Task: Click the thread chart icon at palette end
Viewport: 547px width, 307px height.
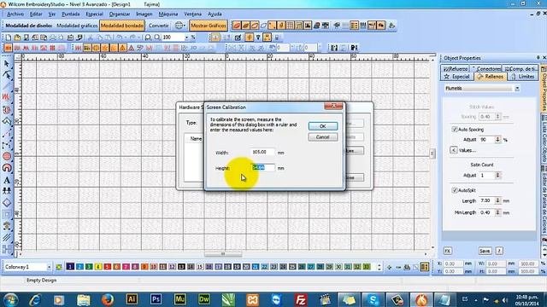Action: pyautogui.click(x=424, y=267)
